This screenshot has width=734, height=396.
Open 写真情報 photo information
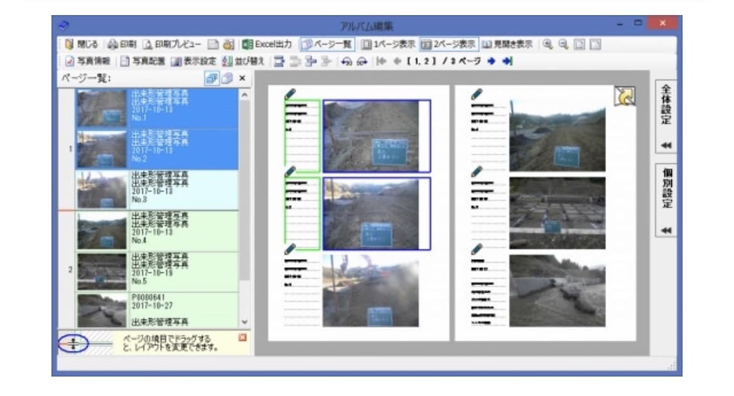(x=88, y=62)
